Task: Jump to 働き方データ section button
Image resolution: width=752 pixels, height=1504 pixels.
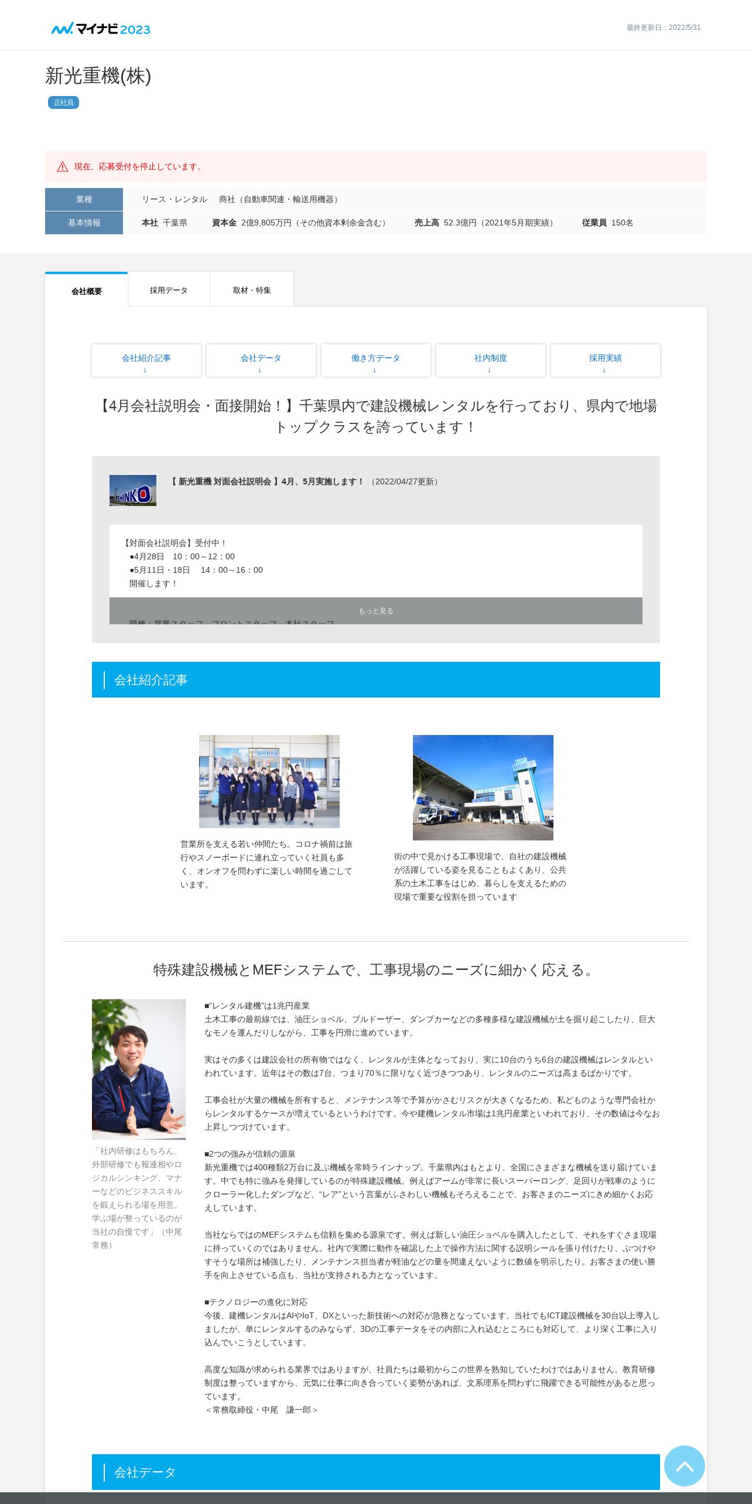Action: tap(375, 360)
